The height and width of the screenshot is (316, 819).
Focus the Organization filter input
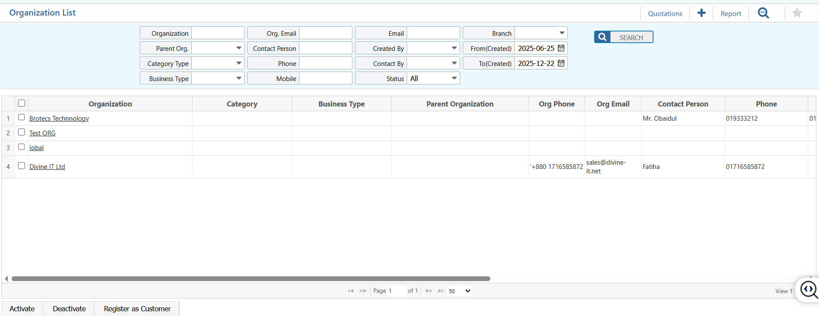point(218,33)
